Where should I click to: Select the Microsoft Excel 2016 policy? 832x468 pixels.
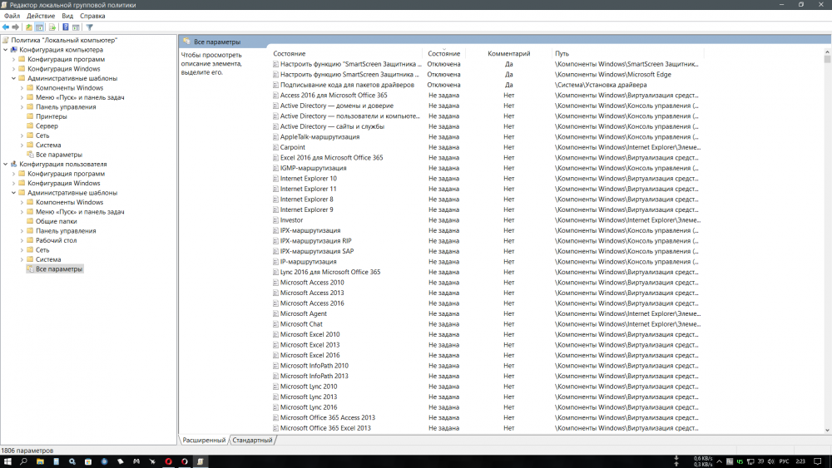(310, 355)
